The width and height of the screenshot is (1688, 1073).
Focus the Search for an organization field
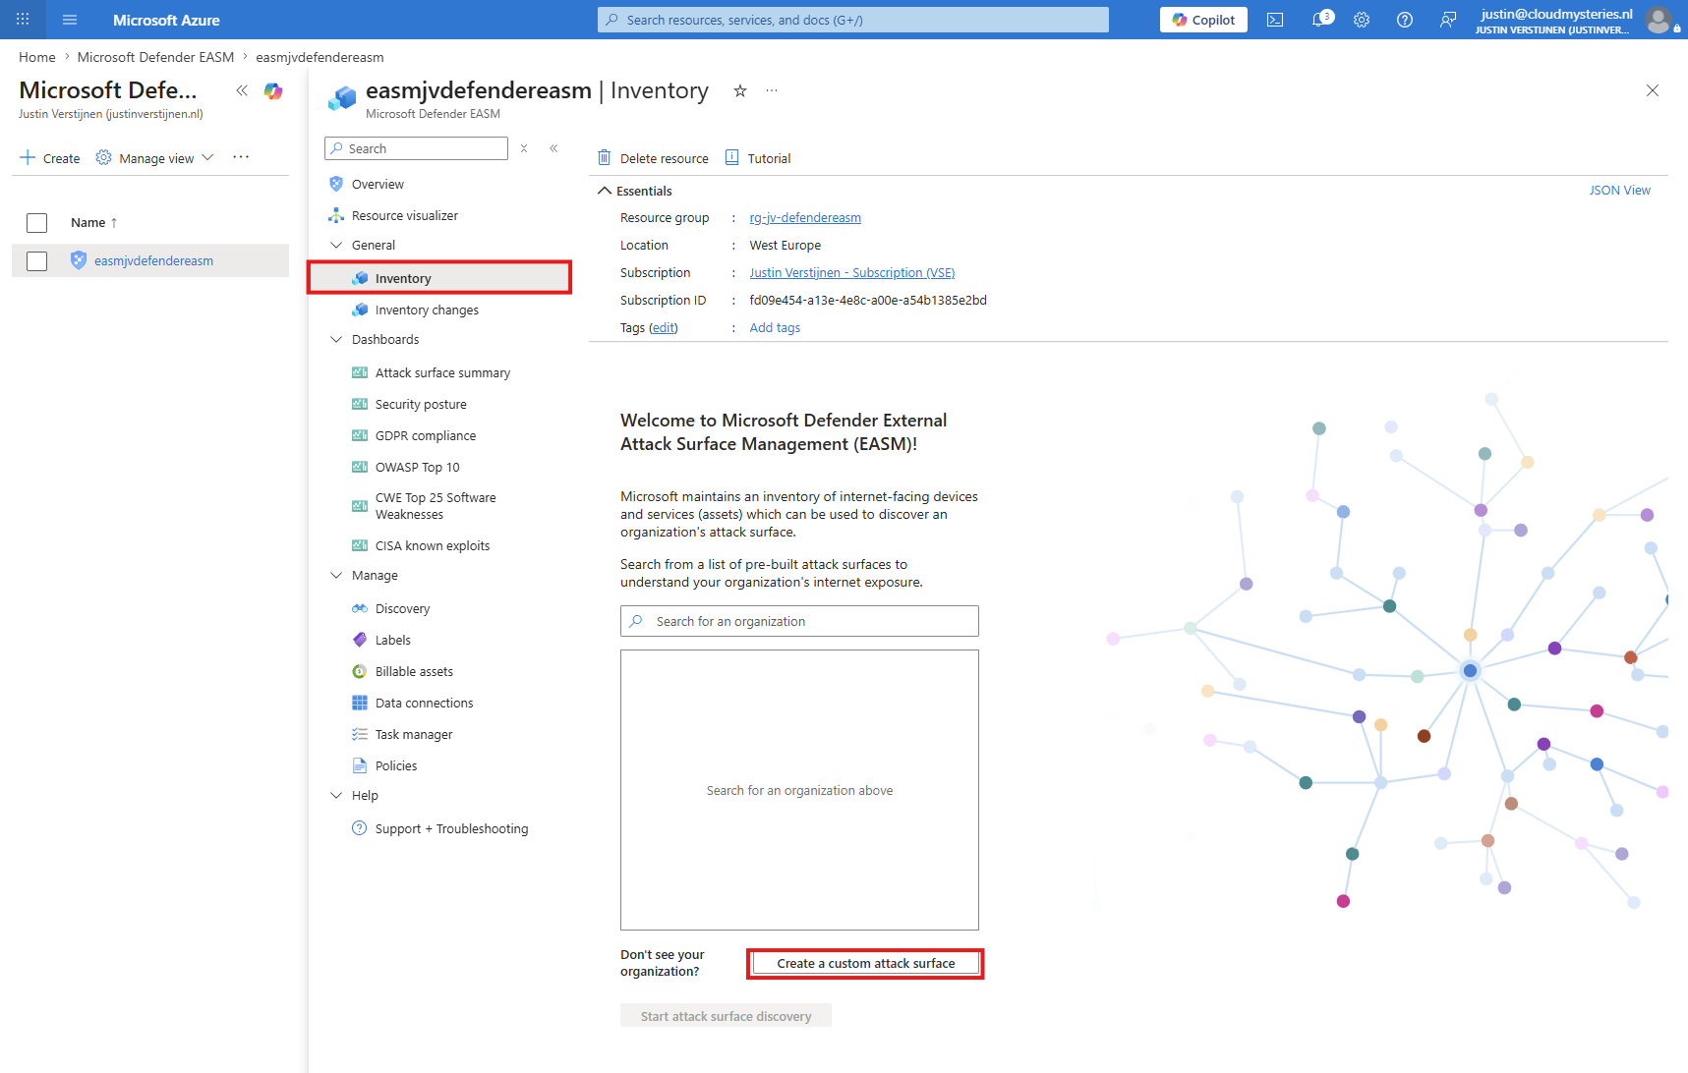(799, 621)
